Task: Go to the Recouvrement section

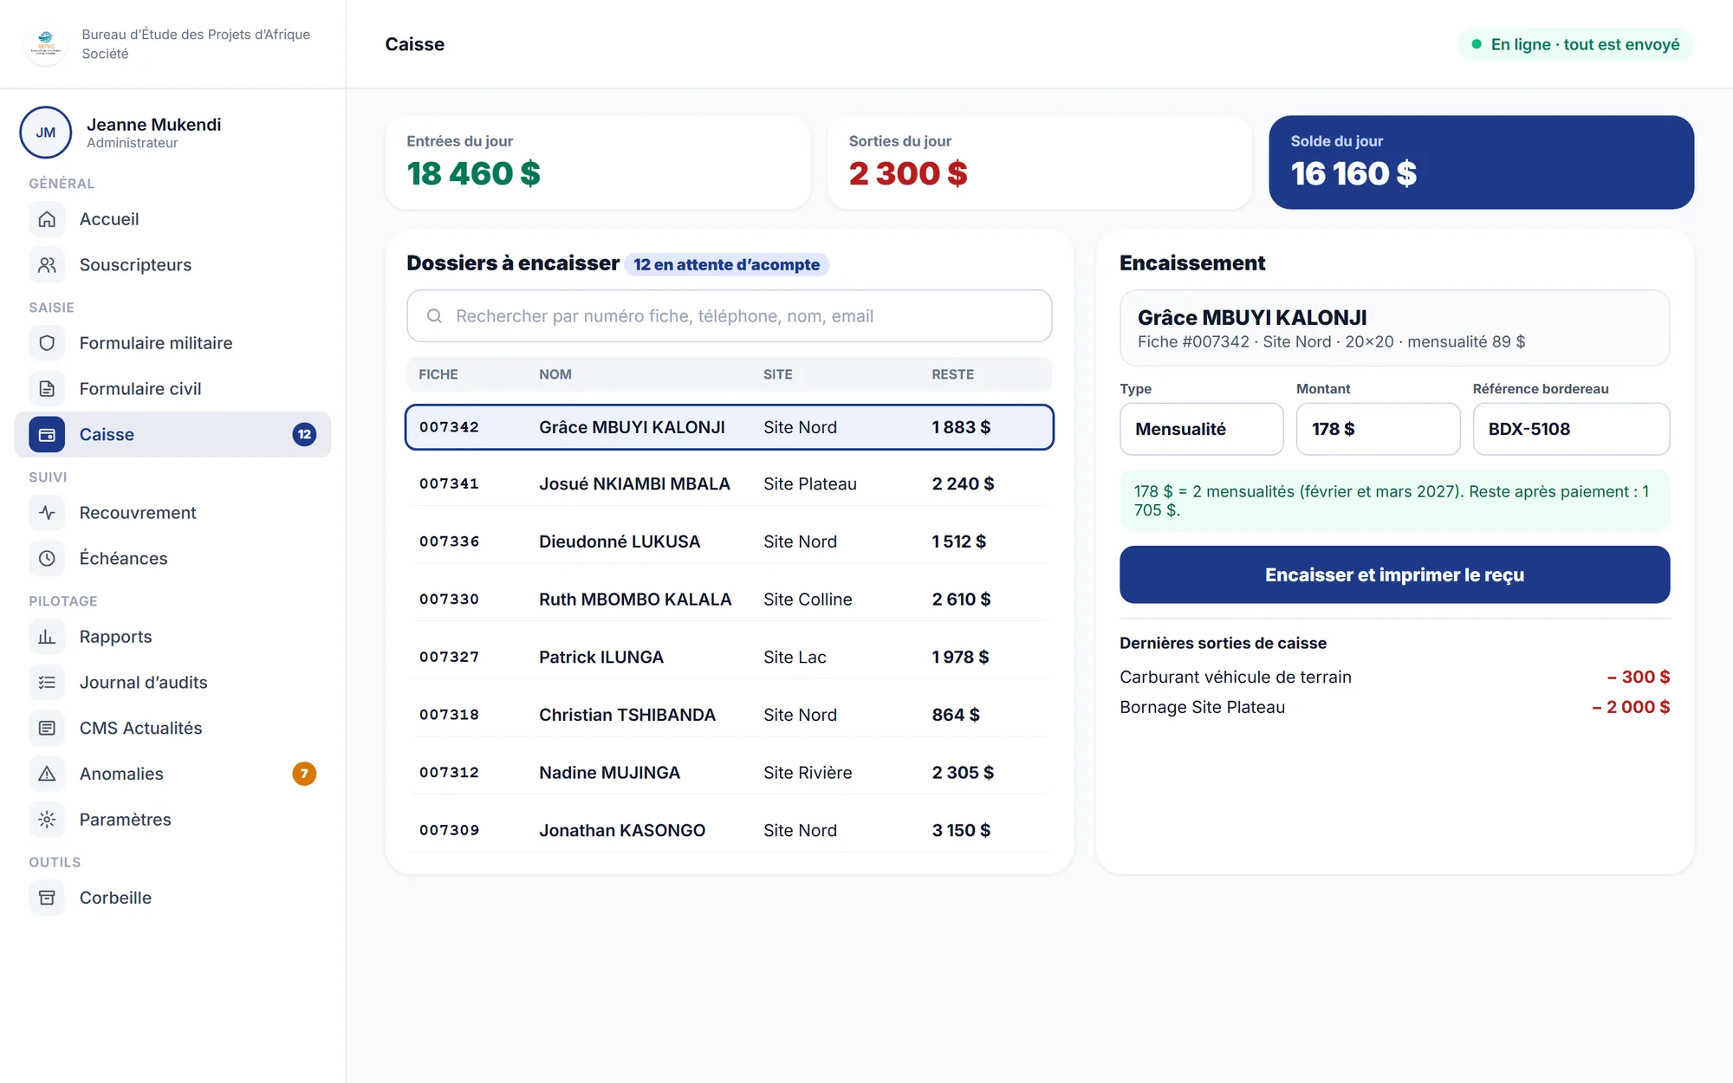Action: [172, 513]
